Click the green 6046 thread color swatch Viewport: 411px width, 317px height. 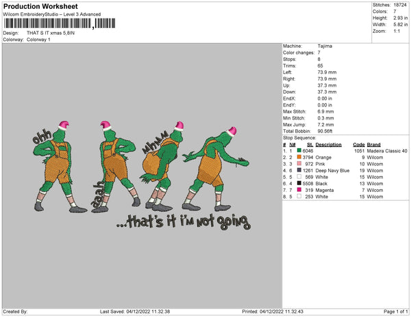coord(300,150)
